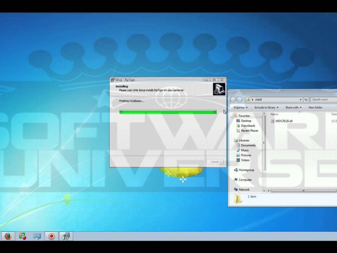
Task: Click the refresh button beside address bar
Action: point(306,100)
